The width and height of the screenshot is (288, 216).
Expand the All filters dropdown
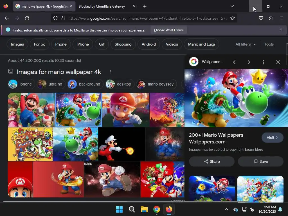coord(245,44)
